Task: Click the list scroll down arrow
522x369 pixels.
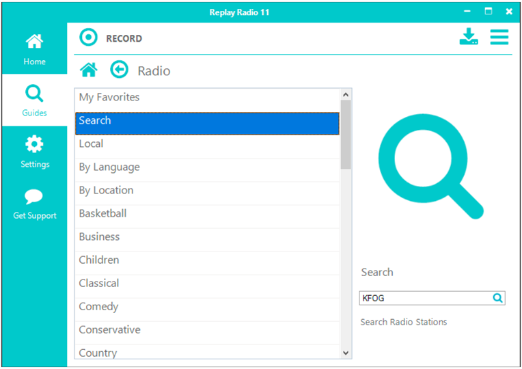Action: tap(346, 353)
